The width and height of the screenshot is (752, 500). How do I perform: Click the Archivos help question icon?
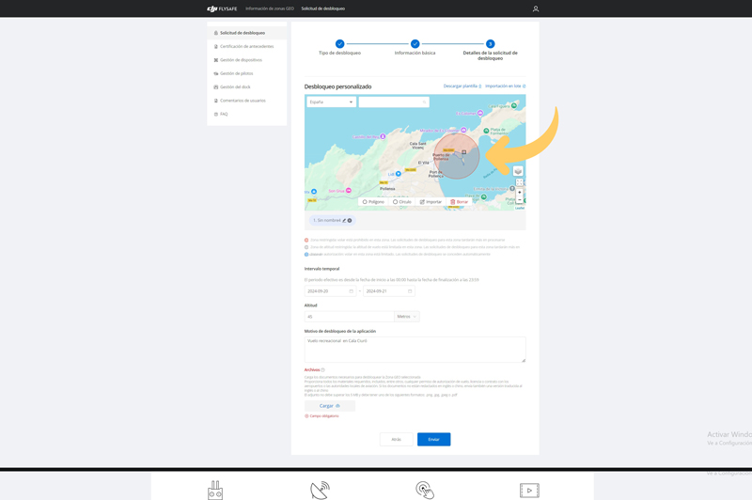point(322,370)
